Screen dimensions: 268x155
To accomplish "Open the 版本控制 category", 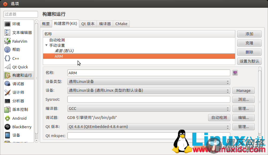I will 19,109.
